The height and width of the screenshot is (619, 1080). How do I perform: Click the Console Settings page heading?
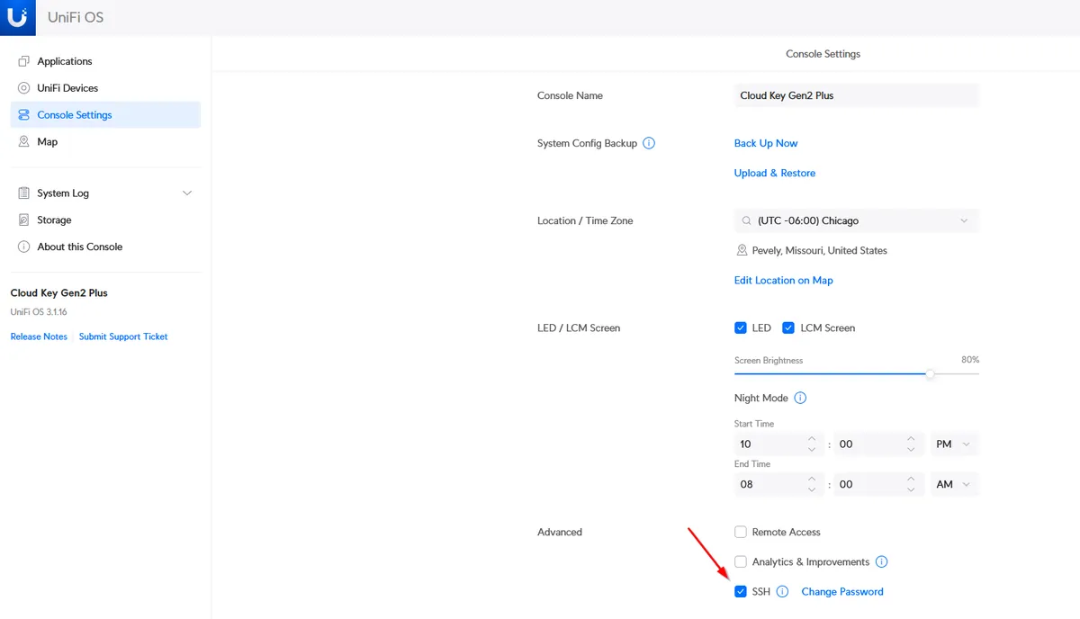coord(823,54)
